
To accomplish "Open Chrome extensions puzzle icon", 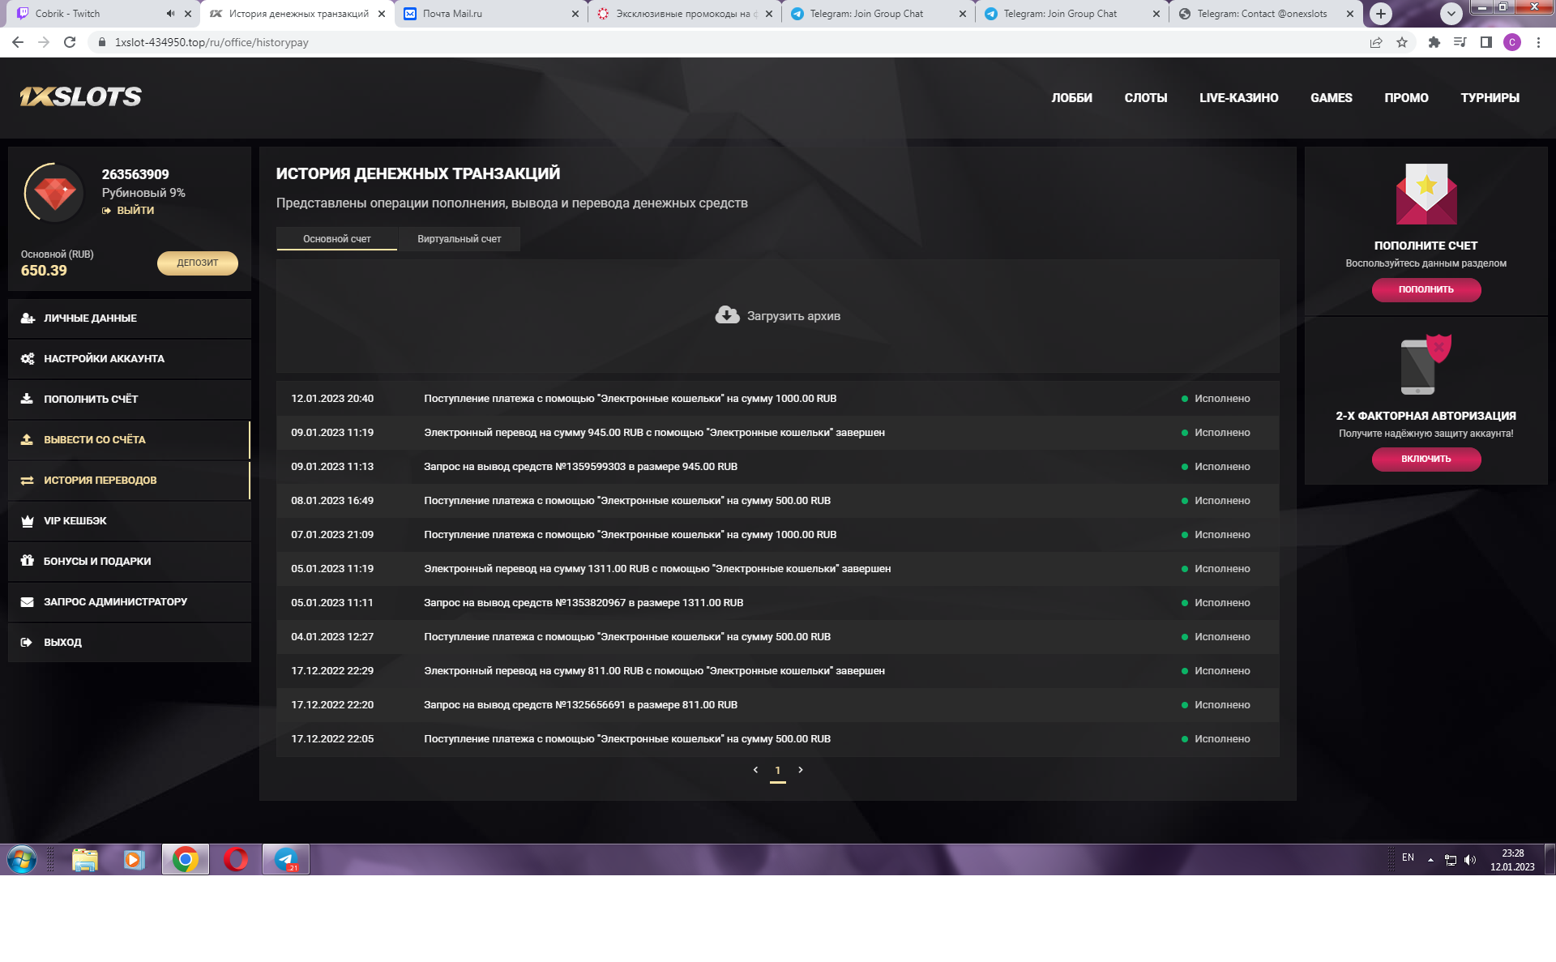I will tap(1434, 42).
